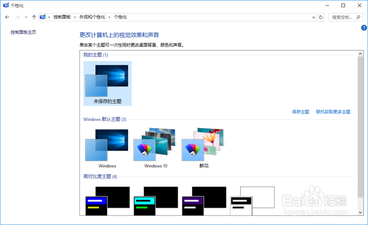
Task: Expand chevron after 外观和个性化 breadcrumb
Action: [x=109, y=17]
